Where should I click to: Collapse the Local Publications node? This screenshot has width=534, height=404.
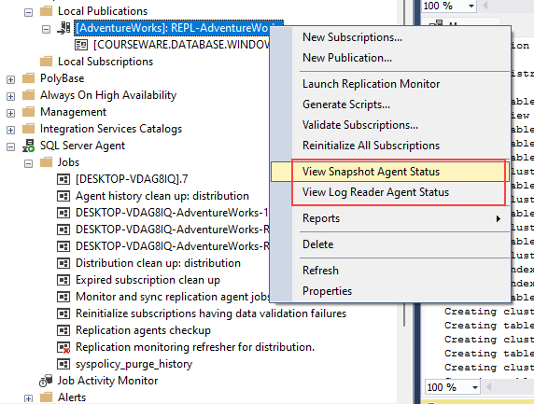pyautogui.click(x=28, y=12)
